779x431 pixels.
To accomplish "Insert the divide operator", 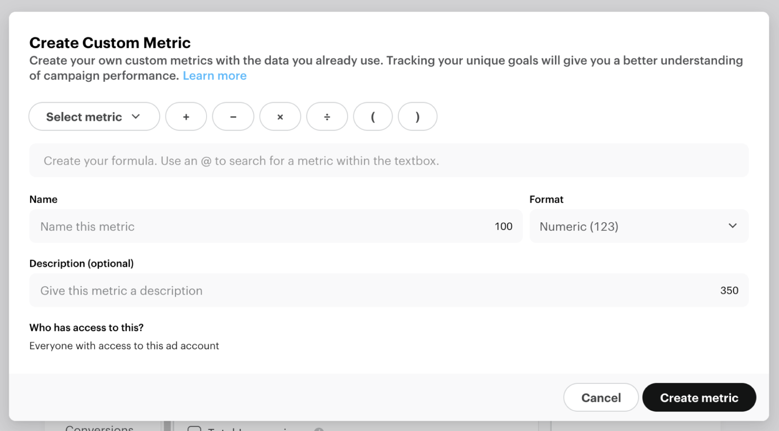I will (x=327, y=117).
